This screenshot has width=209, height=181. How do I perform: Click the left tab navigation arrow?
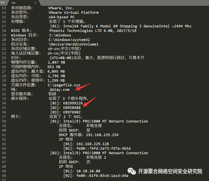pyautogui.click(x=2, y=2)
